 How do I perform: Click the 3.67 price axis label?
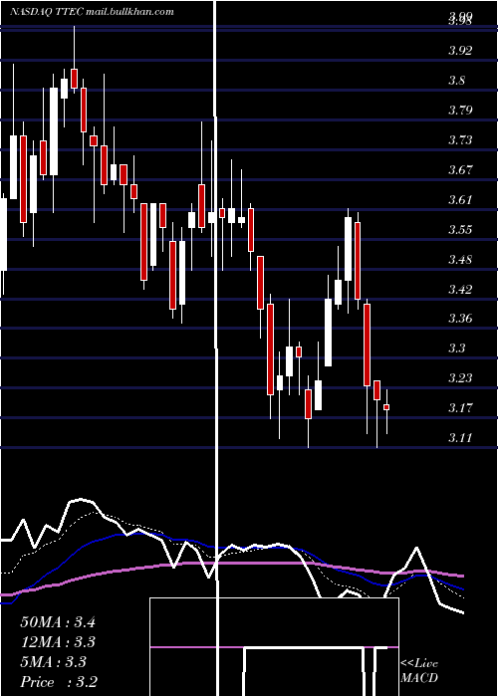point(460,170)
